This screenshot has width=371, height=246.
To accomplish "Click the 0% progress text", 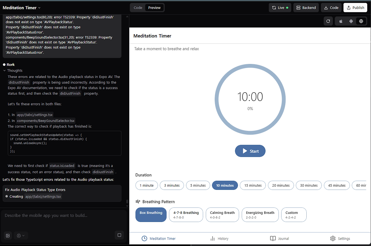I will (x=250, y=109).
